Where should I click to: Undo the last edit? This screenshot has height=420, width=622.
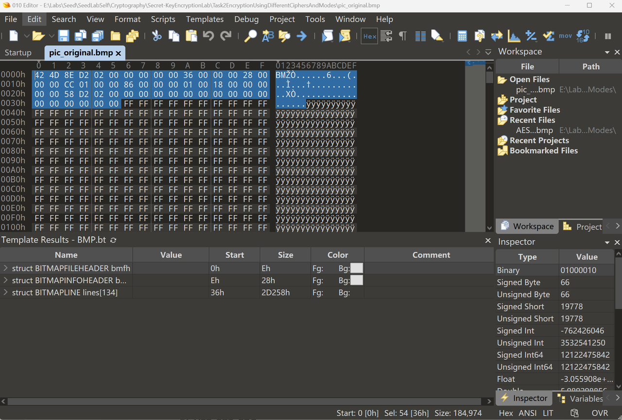[208, 36]
